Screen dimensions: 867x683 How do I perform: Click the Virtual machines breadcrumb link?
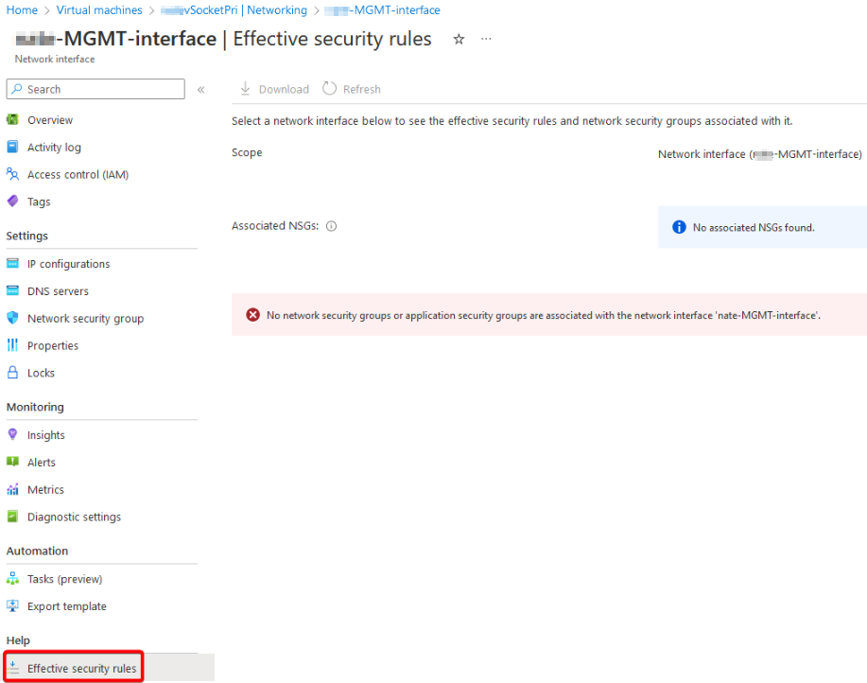pyautogui.click(x=99, y=10)
